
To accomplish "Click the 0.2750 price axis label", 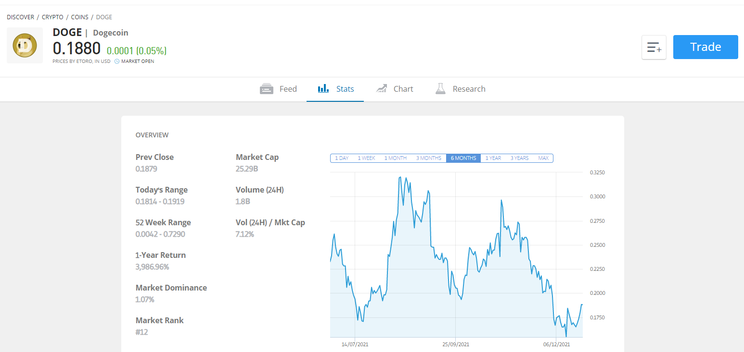I will (x=598, y=221).
